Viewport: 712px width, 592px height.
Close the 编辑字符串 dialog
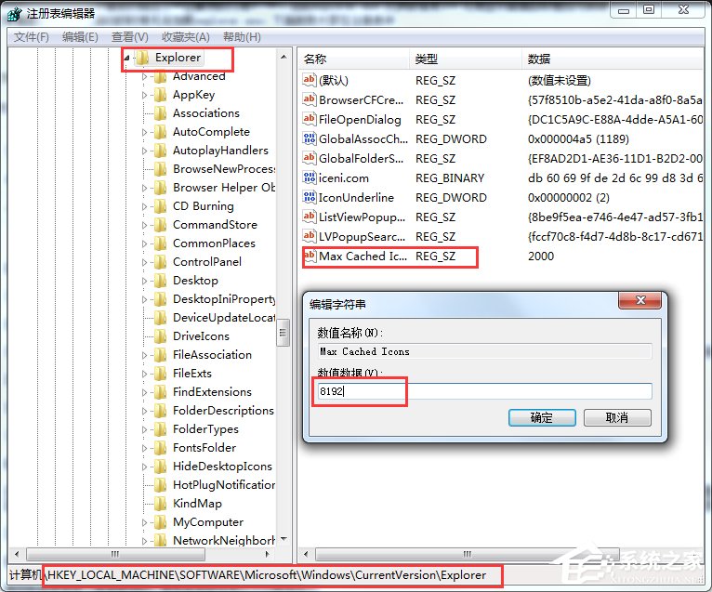click(x=640, y=300)
